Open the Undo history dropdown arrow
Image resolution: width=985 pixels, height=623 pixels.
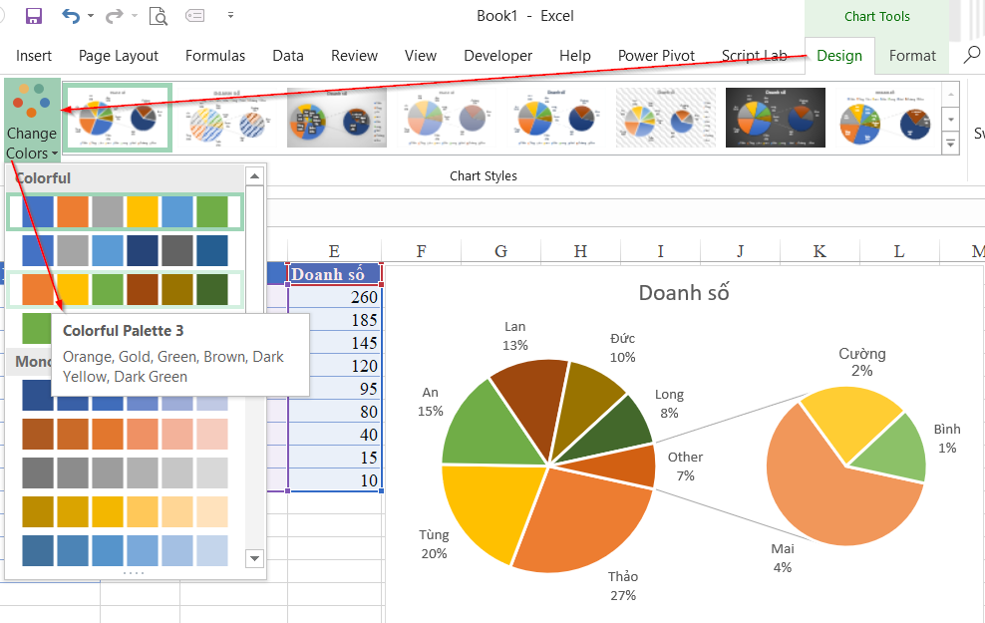(x=90, y=17)
